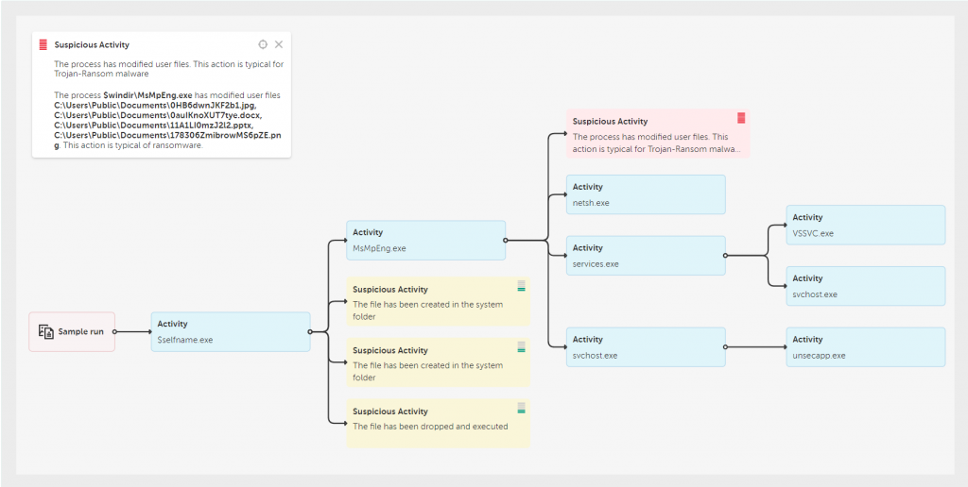Collapse the MsMpEng.exe node's branch connector
The height and width of the screenshot is (487, 968).
pos(506,241)
